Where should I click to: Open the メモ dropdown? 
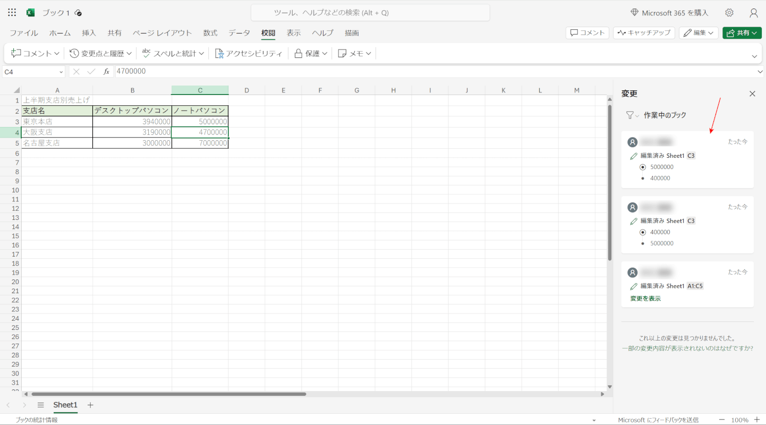(355, 53)
